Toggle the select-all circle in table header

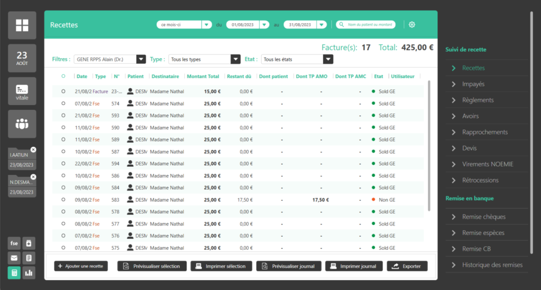tap(63, 76)
